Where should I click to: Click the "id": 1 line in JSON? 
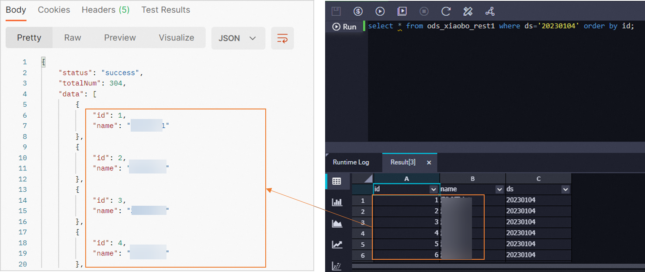(109, 116)
